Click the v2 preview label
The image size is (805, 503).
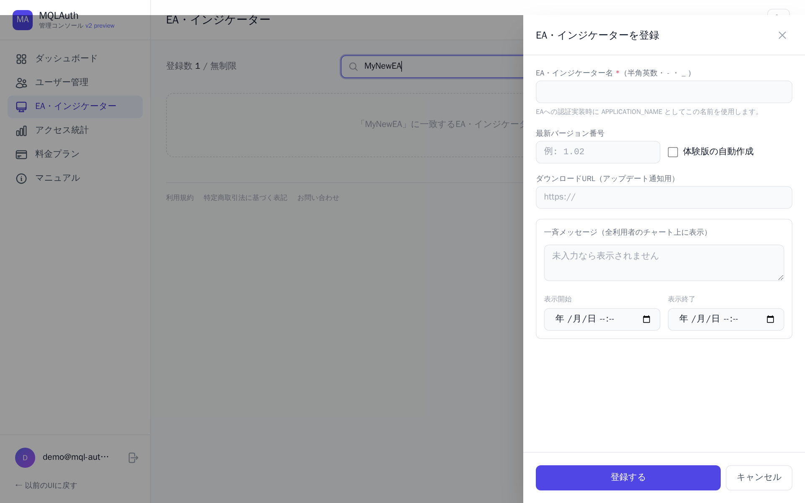click(100, 26)
